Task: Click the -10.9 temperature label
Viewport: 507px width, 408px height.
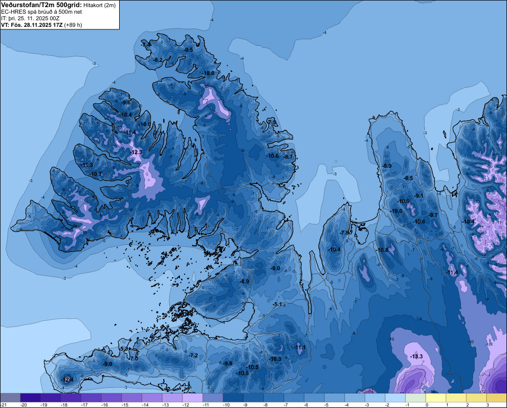Action: [403, 201]
